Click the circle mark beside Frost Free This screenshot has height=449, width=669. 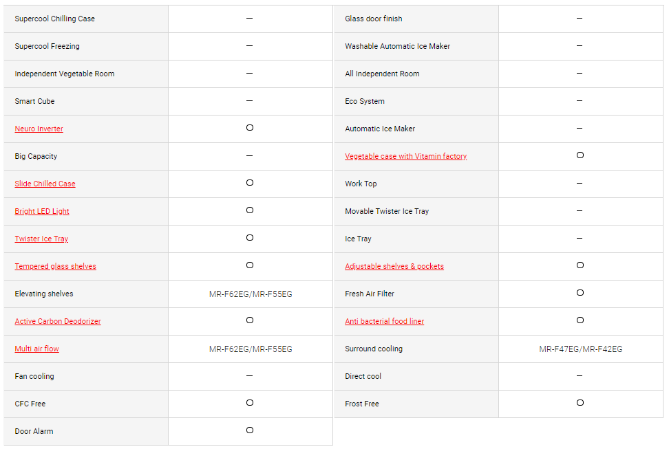pyautogui.click(x=580, y=402)
